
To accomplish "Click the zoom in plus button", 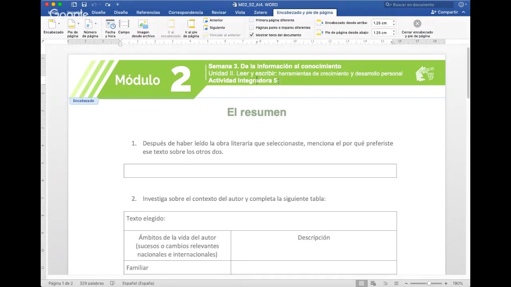I will [446, 283].
